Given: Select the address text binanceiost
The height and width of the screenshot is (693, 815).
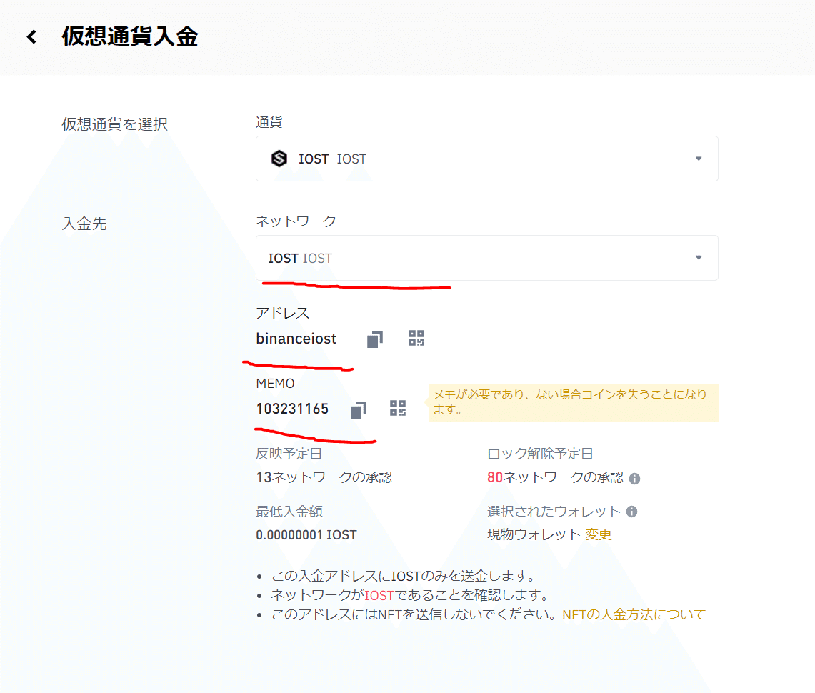Looking at the screenshot, I should (296, 339).
